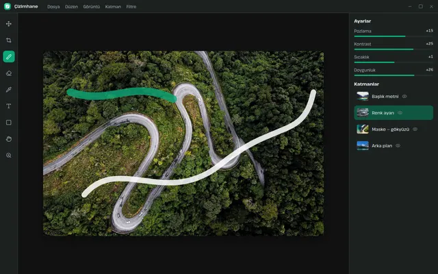Hide the Arka plan layer

[x=398, y=146]
